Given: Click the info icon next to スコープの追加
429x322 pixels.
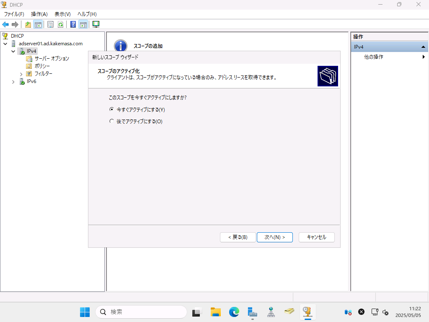Looking at the screenshot, I should point(121,45).
